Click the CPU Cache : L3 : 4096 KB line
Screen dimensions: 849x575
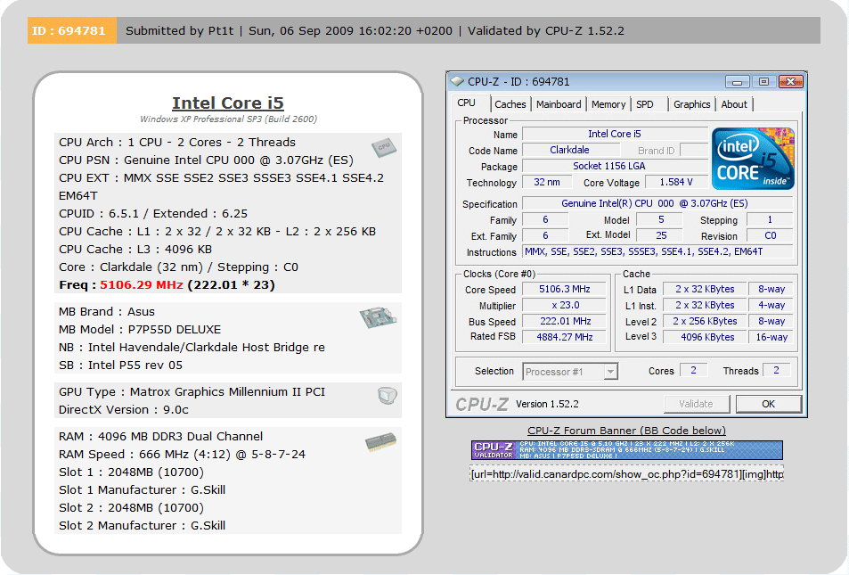click(135, 250)
